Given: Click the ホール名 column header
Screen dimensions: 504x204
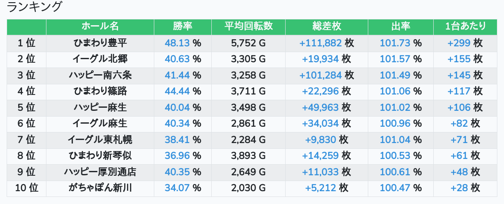Looking at the screenshot, I should coord(100,26).
